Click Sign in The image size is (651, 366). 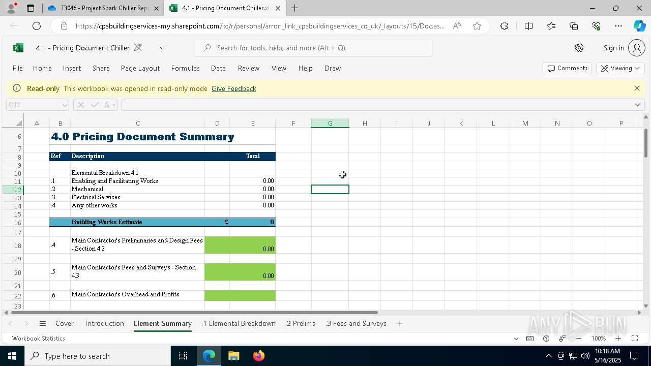point(614,48)
